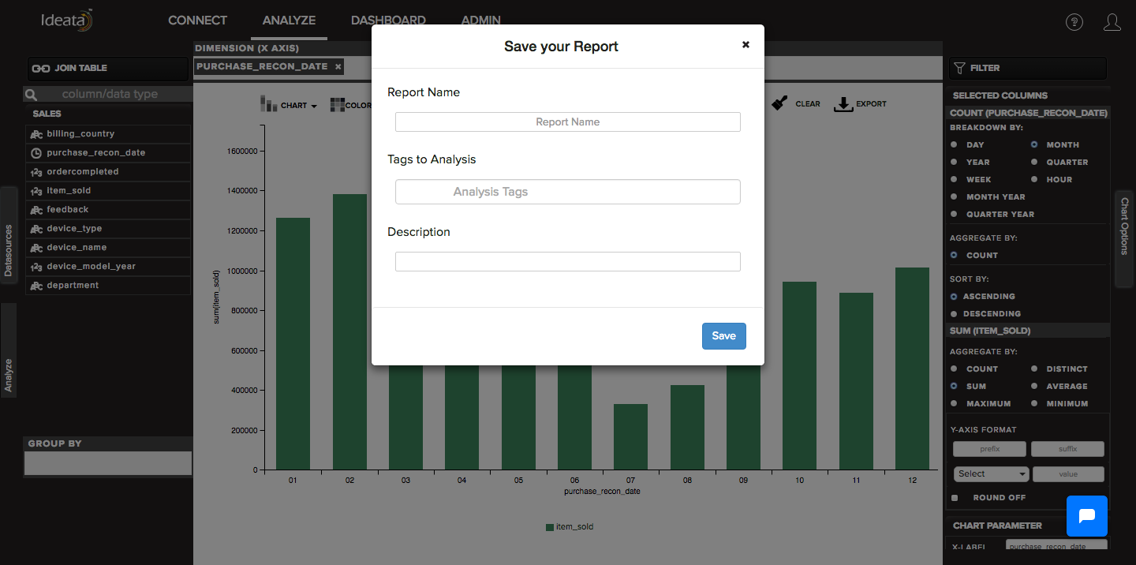The image size is (1136, 565).
Task: Select the ordercompleted column
Action: pyautogui.click(x=109, y=172)
